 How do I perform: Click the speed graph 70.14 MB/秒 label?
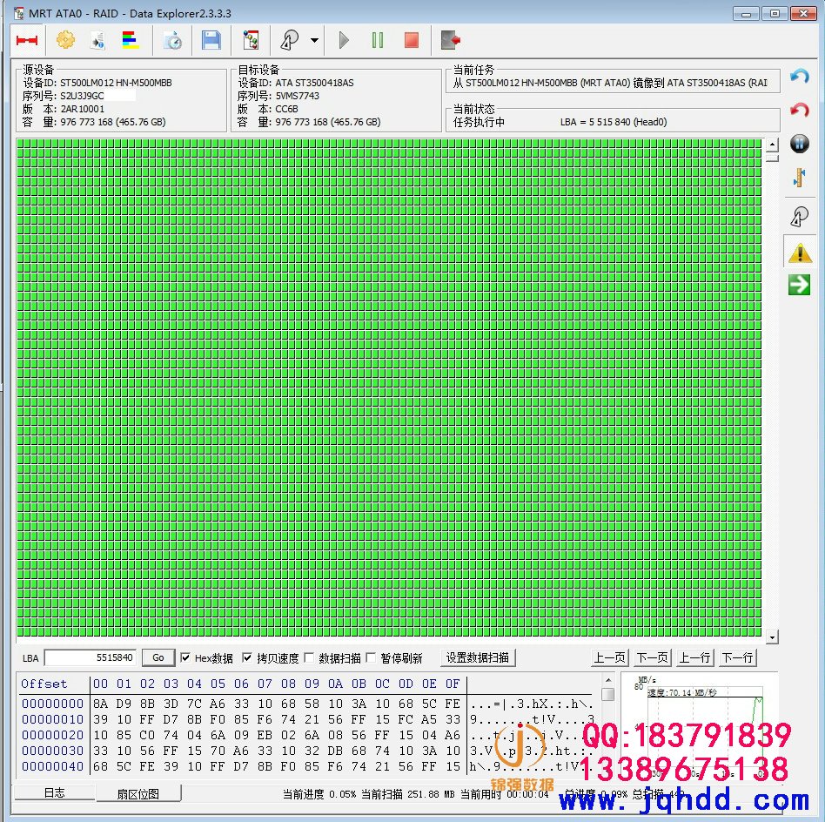coord(682,692)
